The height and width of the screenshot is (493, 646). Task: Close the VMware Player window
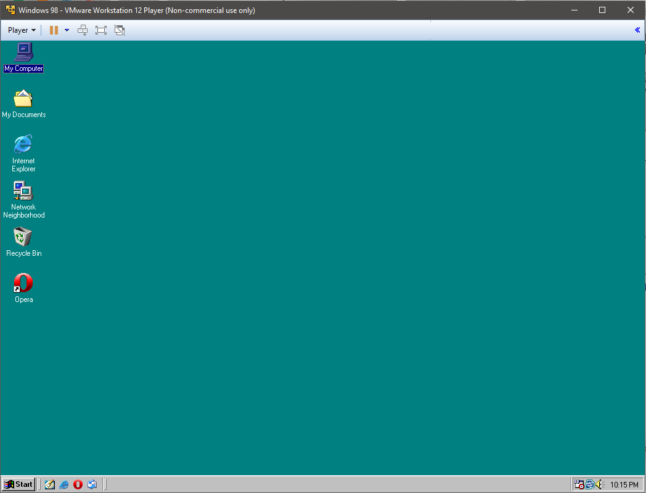click(631, 10)
